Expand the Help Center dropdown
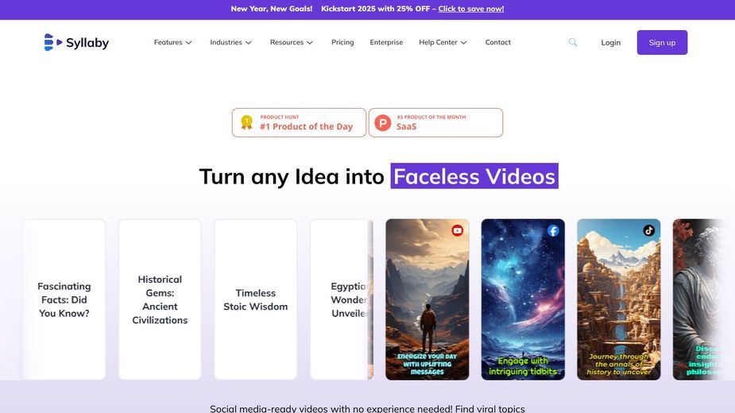The image size is (735, 413). pyautogui.click(x=443, y=42)
